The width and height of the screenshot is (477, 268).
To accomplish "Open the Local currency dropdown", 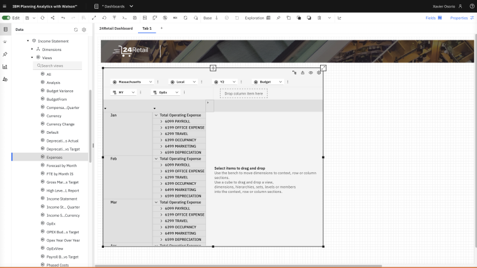I will (x=183, y=82).
